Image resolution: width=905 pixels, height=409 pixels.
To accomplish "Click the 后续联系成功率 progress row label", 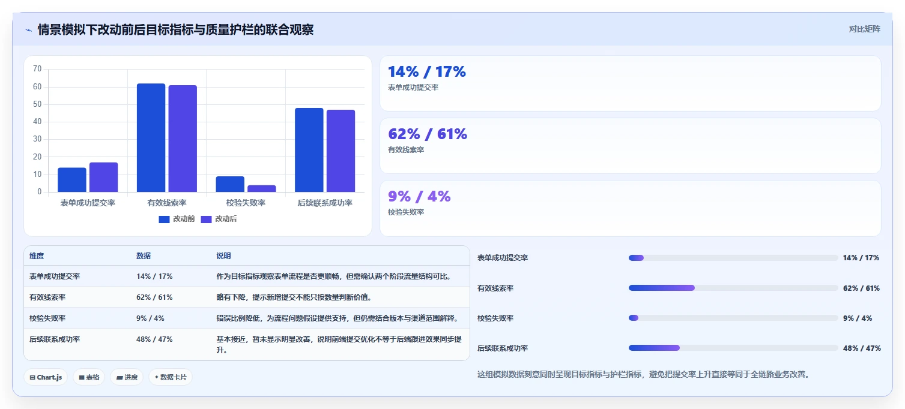I will coord(503,348).
